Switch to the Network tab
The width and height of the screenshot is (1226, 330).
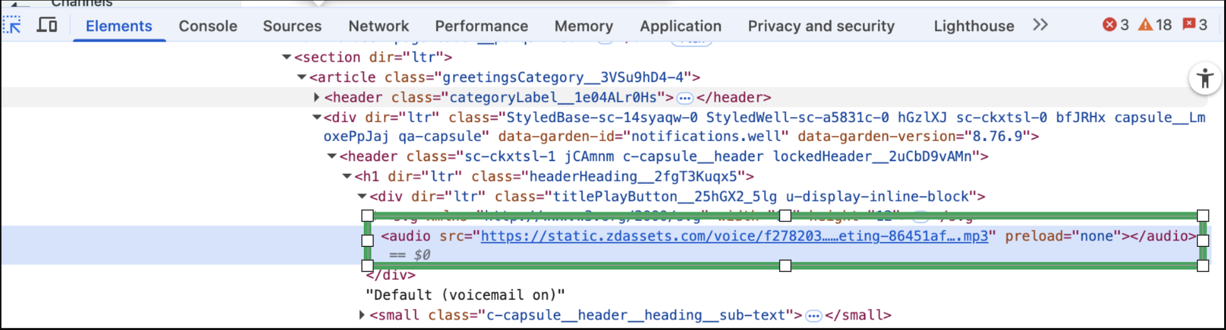click(x=378, y=26)
